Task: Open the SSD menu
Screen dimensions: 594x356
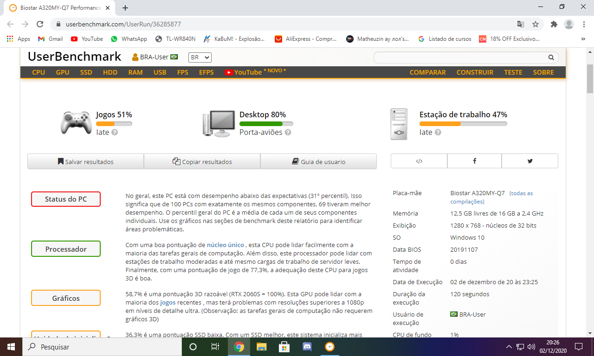Action: pyautogui.click(x=86, y=72)
